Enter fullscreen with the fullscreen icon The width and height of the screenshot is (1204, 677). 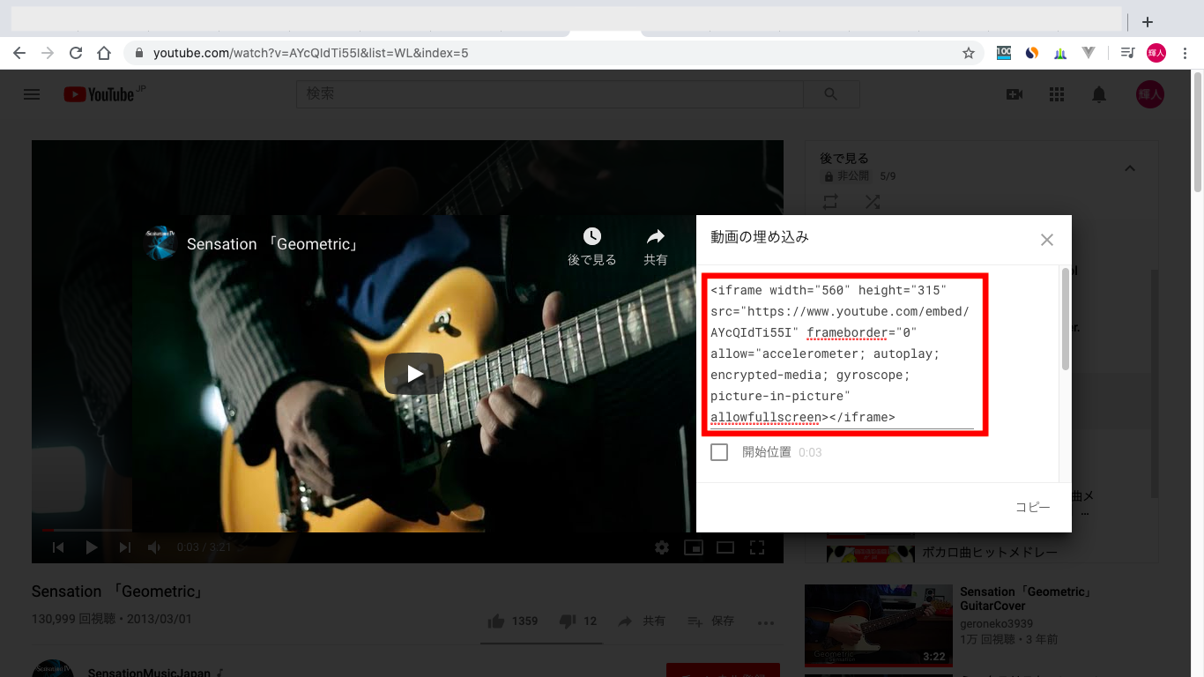click(757, 547)
